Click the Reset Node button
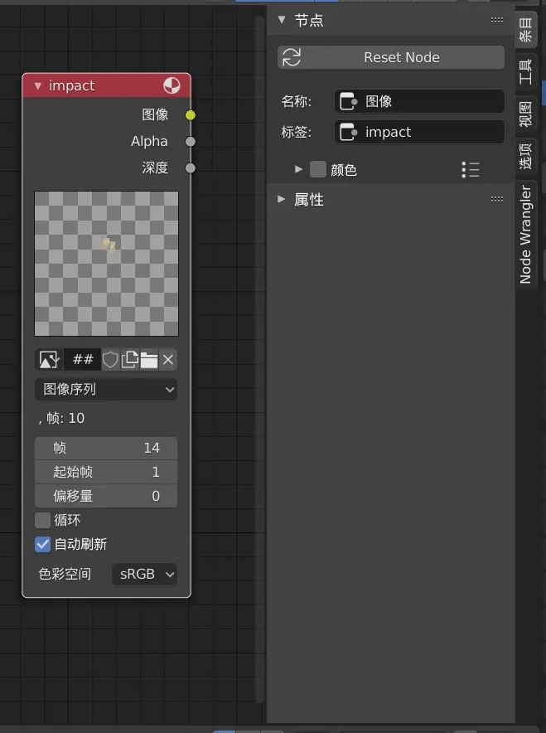Image resolution: width=546 pixels, height=733 pixels. pos(391,57)
